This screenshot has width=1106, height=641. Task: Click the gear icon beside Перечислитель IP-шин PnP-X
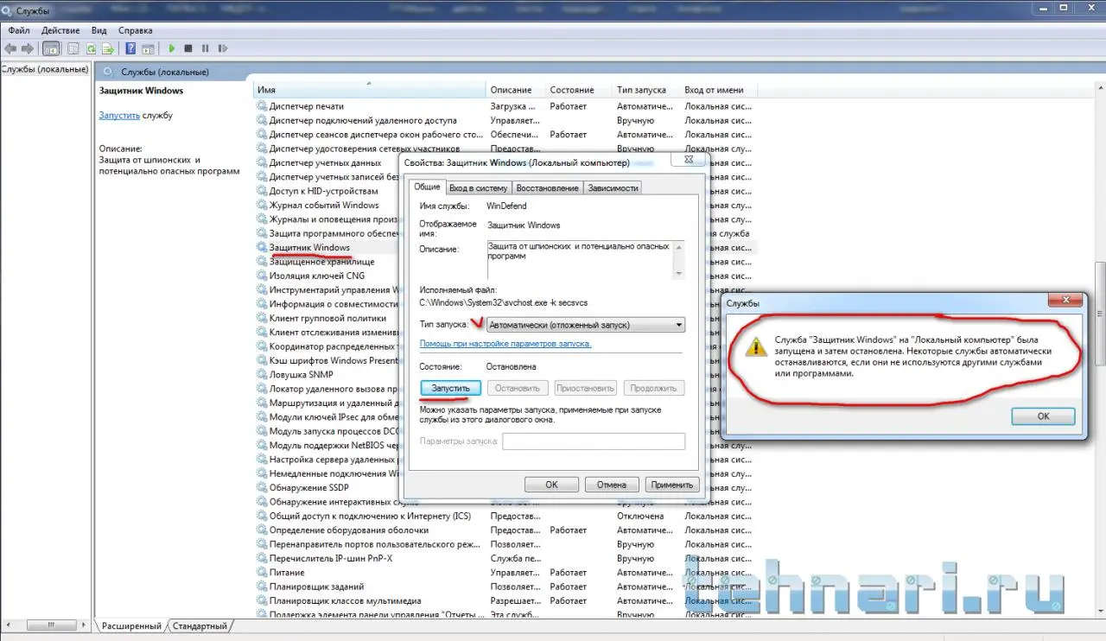coord(262,558)
